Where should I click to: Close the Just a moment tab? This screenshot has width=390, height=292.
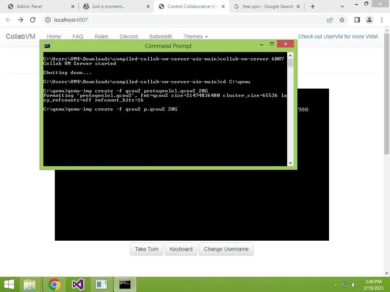[x=148, y=6]
